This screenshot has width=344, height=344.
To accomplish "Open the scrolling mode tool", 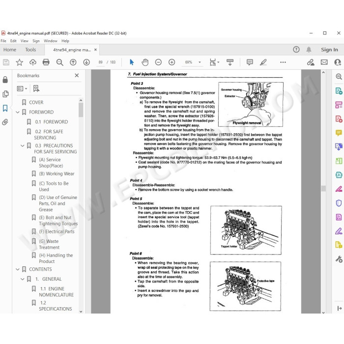I will pos(230,62).
